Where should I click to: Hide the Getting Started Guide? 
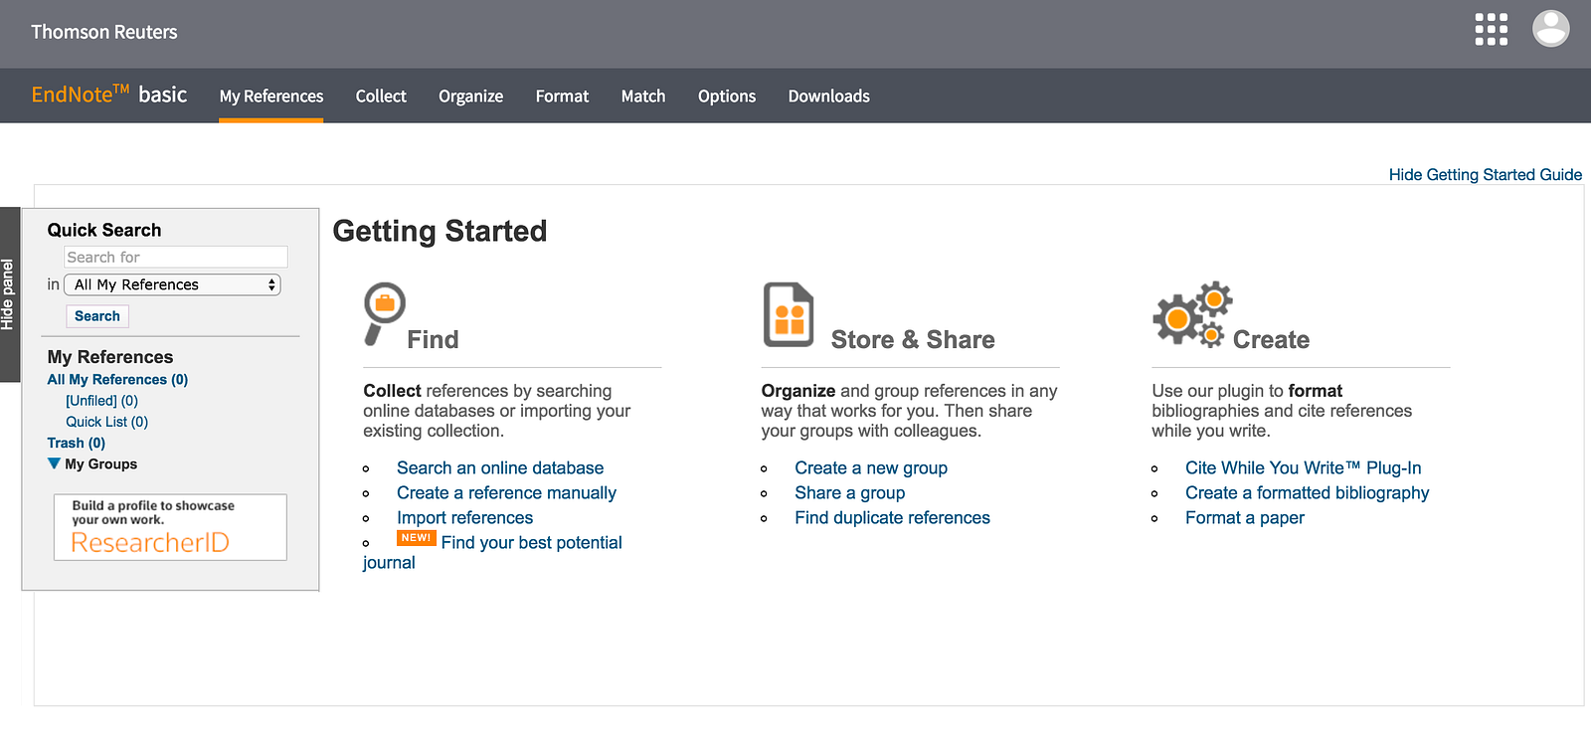(x=1485, y=175)
